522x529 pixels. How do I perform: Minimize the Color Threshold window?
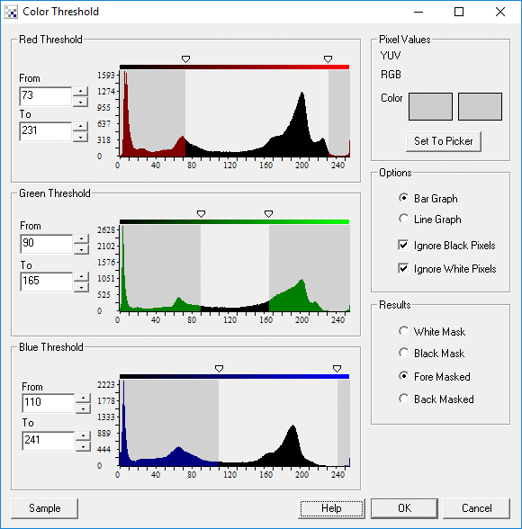(418, 12)
